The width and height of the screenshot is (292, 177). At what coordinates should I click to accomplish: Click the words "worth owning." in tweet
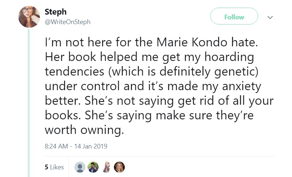tap(84, 130)
